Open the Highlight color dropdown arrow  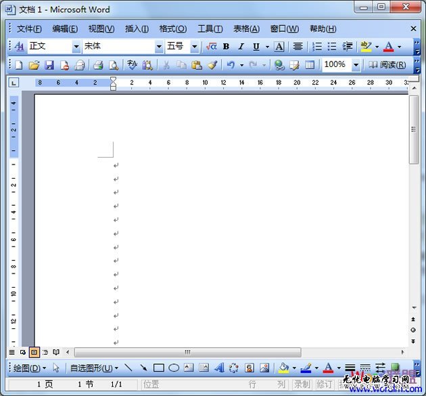click(377, 47)
